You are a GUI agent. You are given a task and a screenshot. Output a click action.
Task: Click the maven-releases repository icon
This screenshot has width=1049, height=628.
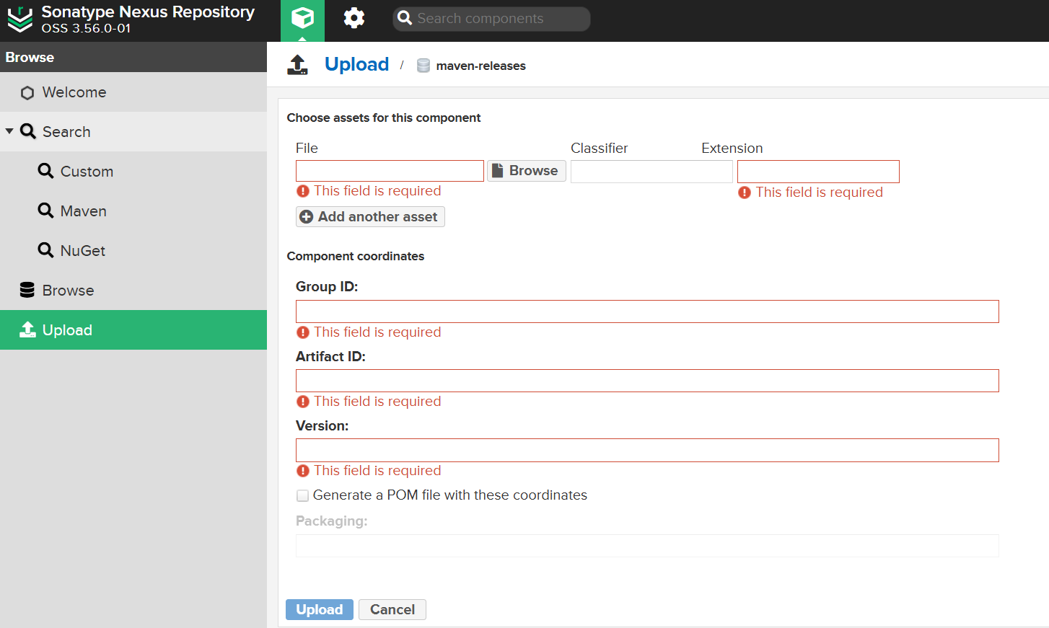click(x=423, y=66)
